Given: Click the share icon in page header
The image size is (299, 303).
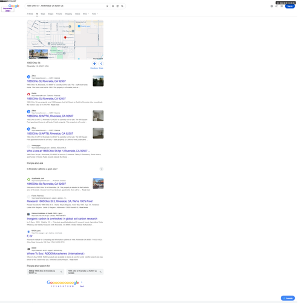Looking at the screenshot, I should [277, 6].
